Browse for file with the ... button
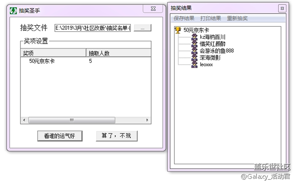This screenshot has height=187, width=295. click(143, 28)
